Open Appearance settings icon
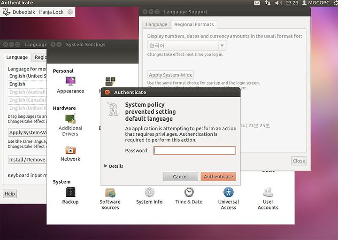The image size is (338, 240). click(70, 82)
